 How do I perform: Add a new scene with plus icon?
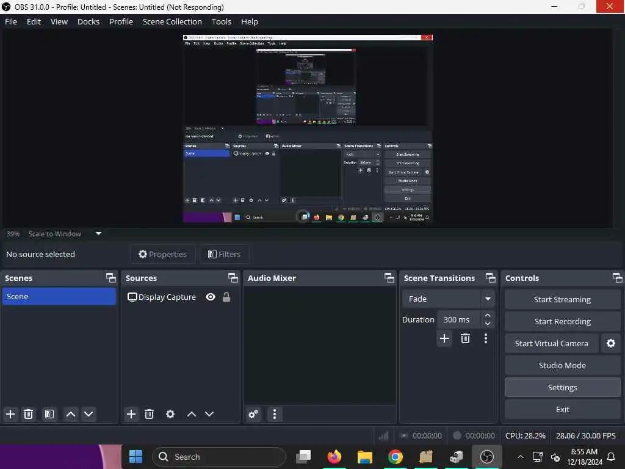click(10, 414)
